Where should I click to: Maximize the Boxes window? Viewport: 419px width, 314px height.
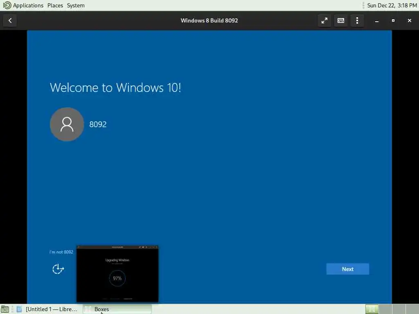click(393, 20)
